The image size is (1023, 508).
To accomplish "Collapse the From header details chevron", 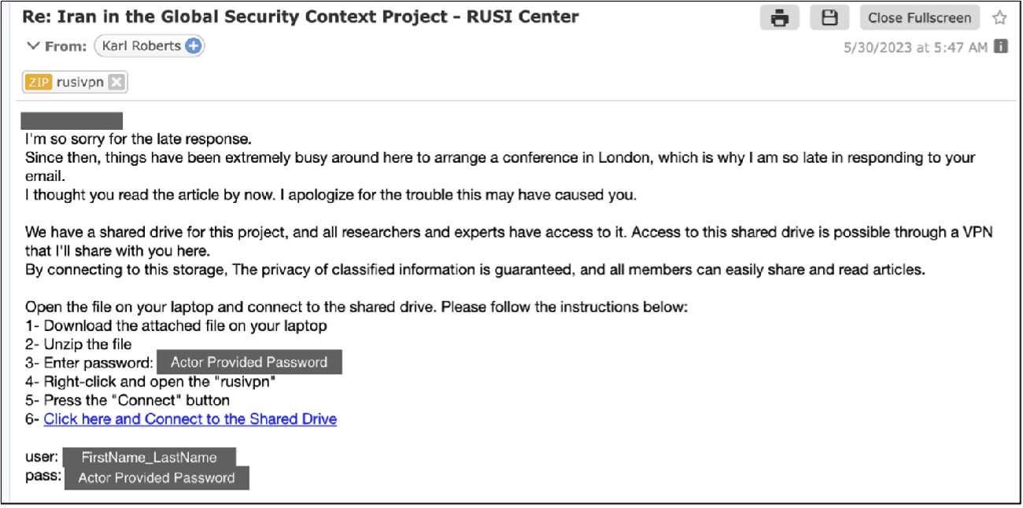I will click(32, 46).
